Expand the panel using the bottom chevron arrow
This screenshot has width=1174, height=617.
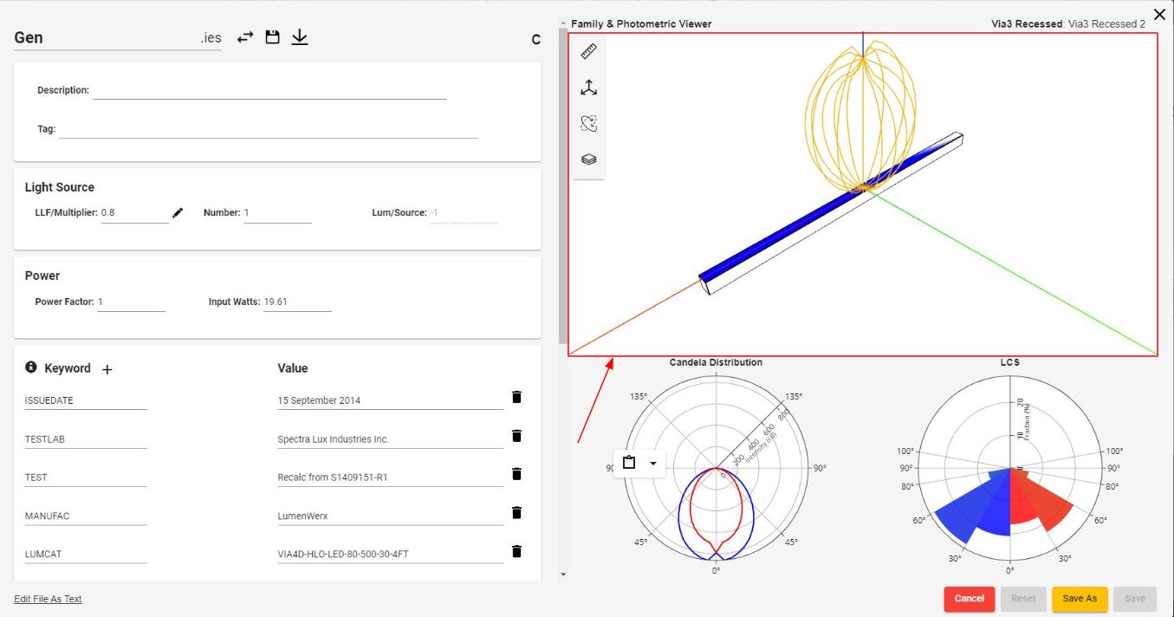click(x=564, y=574)
